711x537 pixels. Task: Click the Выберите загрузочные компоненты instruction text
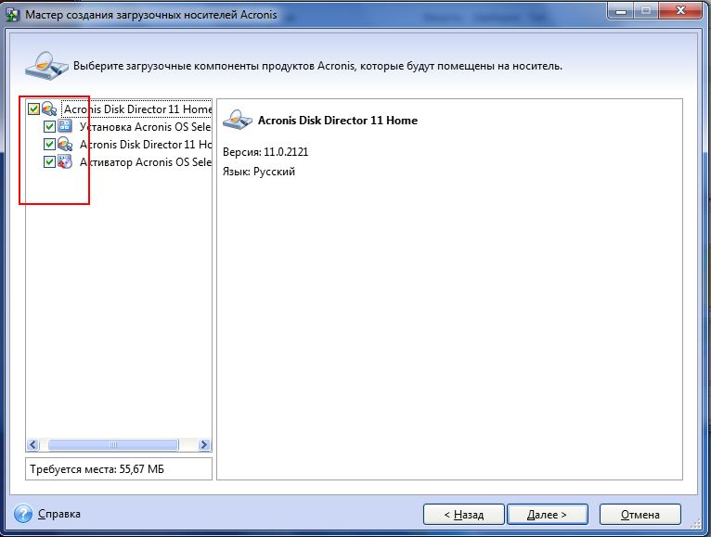317,66
